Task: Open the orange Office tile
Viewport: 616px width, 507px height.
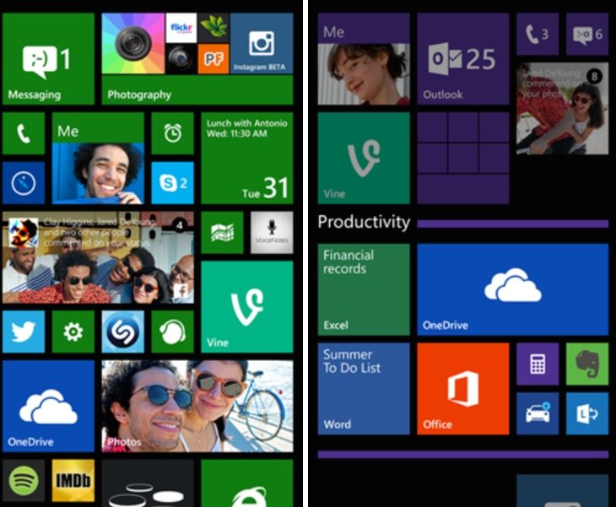Action: pyautogui.click(x=463, y=389)
